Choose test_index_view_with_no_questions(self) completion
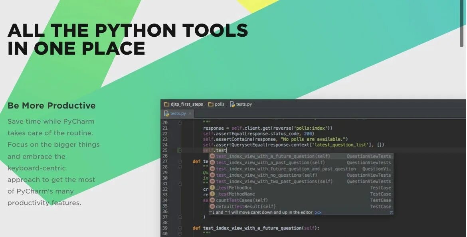 301,175
